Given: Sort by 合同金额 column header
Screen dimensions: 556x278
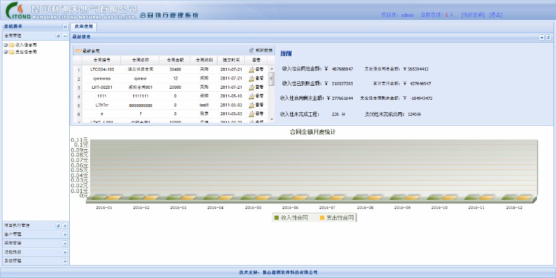Looking at the screenshot, I should [x=175, y=60].
